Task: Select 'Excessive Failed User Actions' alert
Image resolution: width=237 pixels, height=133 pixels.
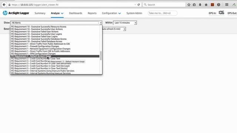Action: (55, 32)
